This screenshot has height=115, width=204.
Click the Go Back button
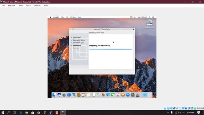coord(119,72)
